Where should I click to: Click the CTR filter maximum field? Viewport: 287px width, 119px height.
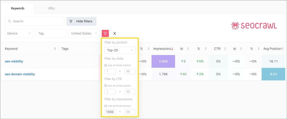click(130, 92)
